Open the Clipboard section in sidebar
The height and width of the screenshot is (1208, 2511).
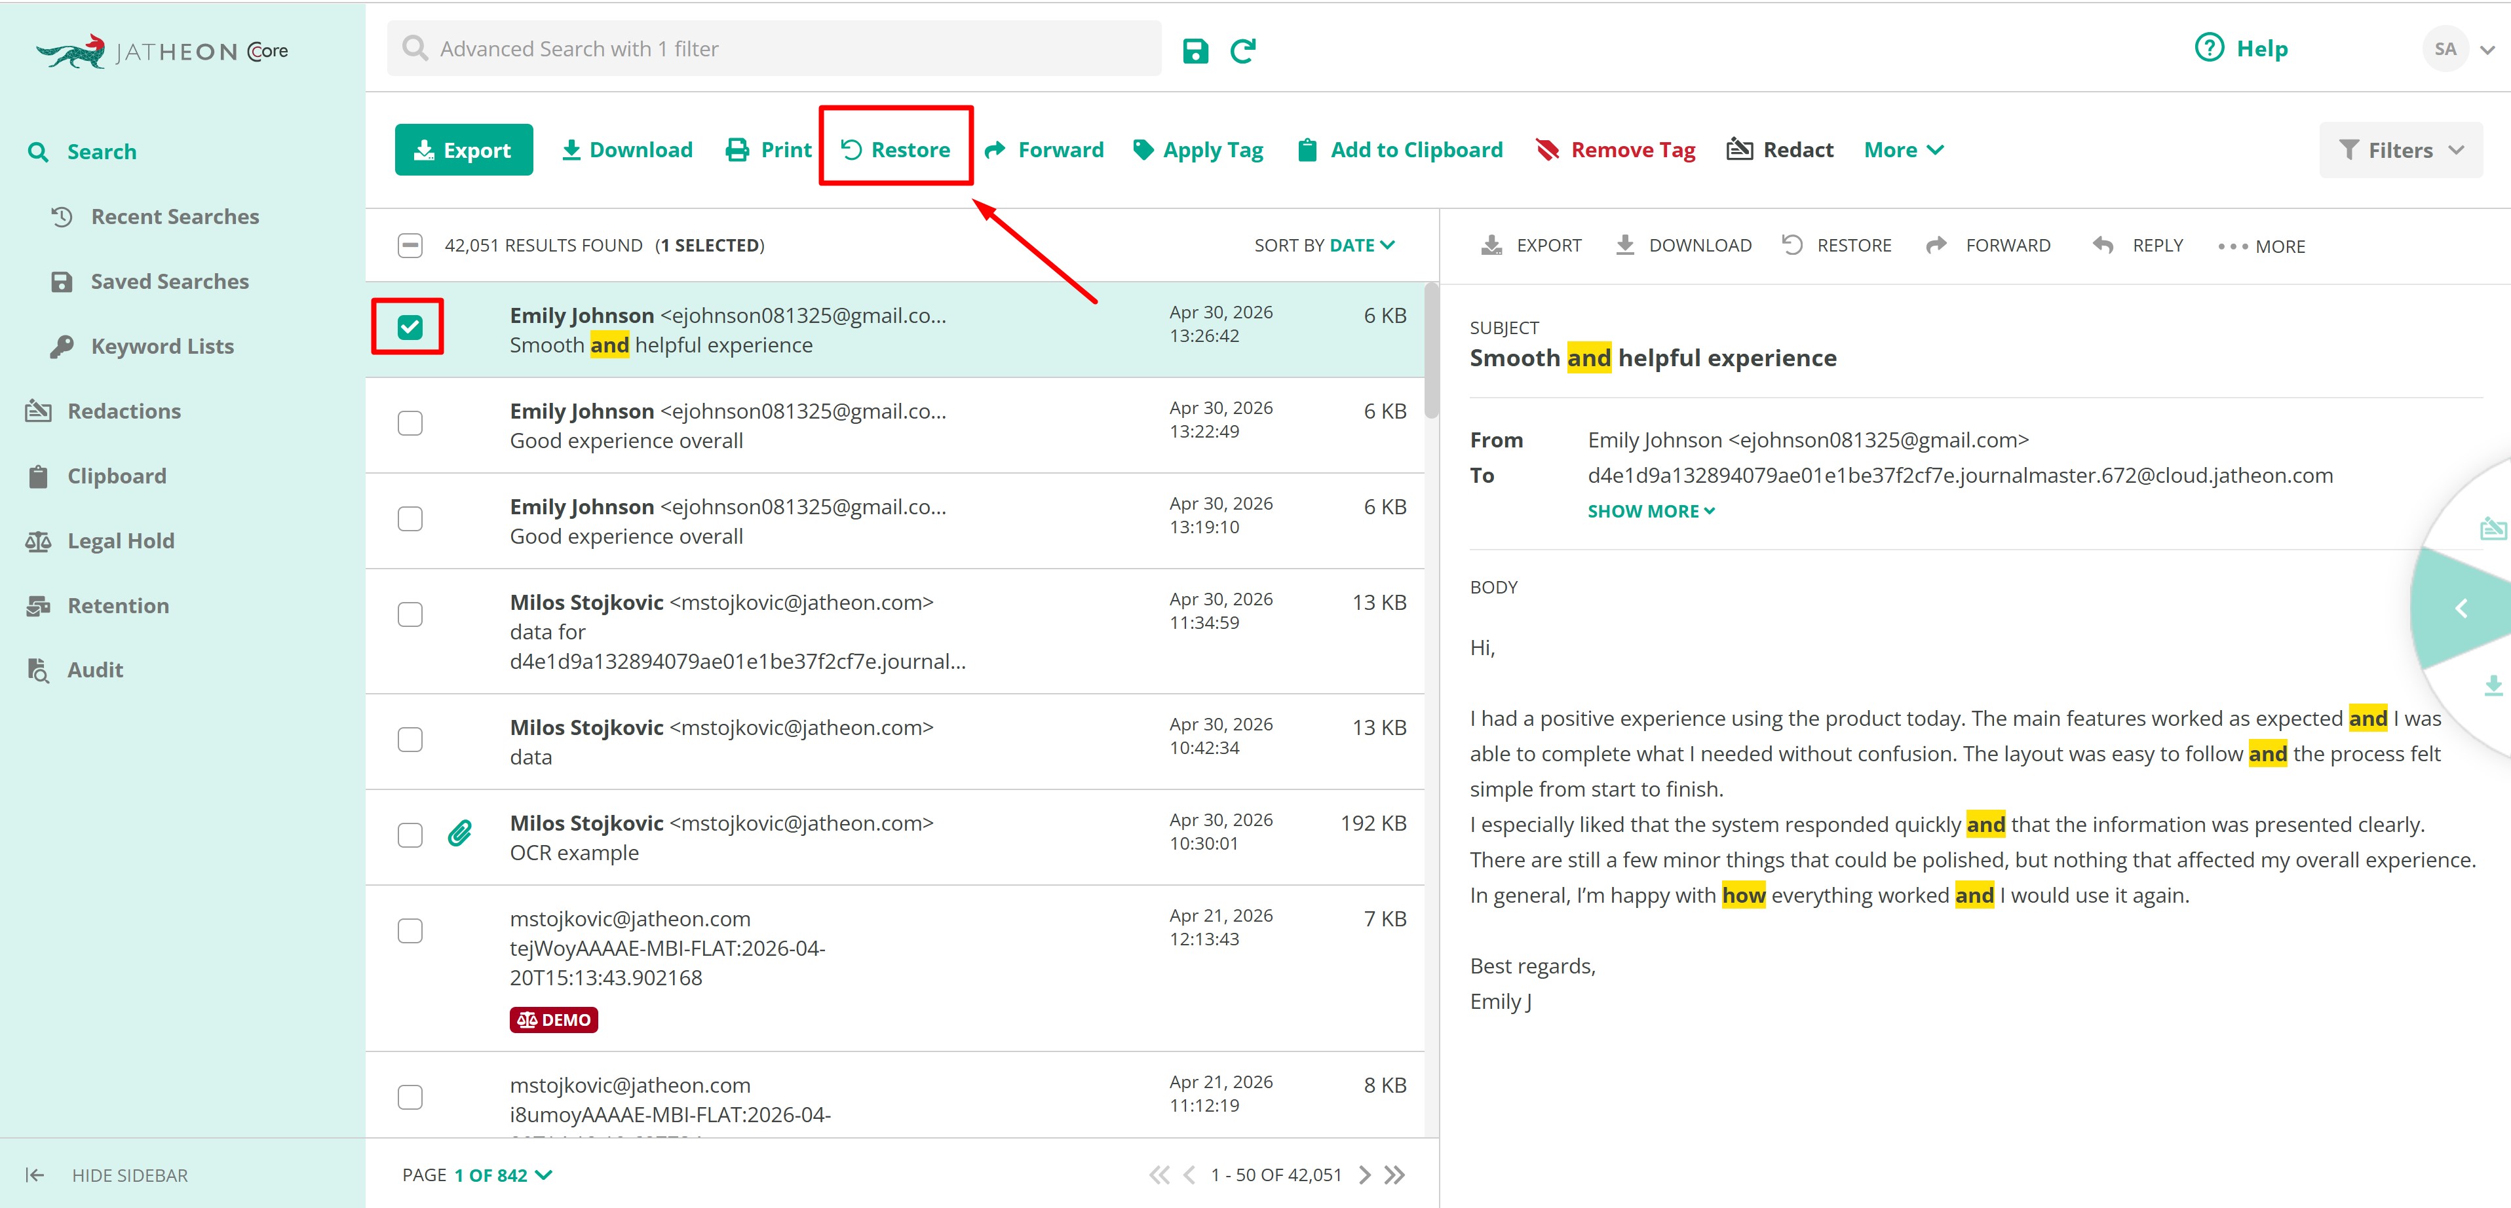pos(96,476)
